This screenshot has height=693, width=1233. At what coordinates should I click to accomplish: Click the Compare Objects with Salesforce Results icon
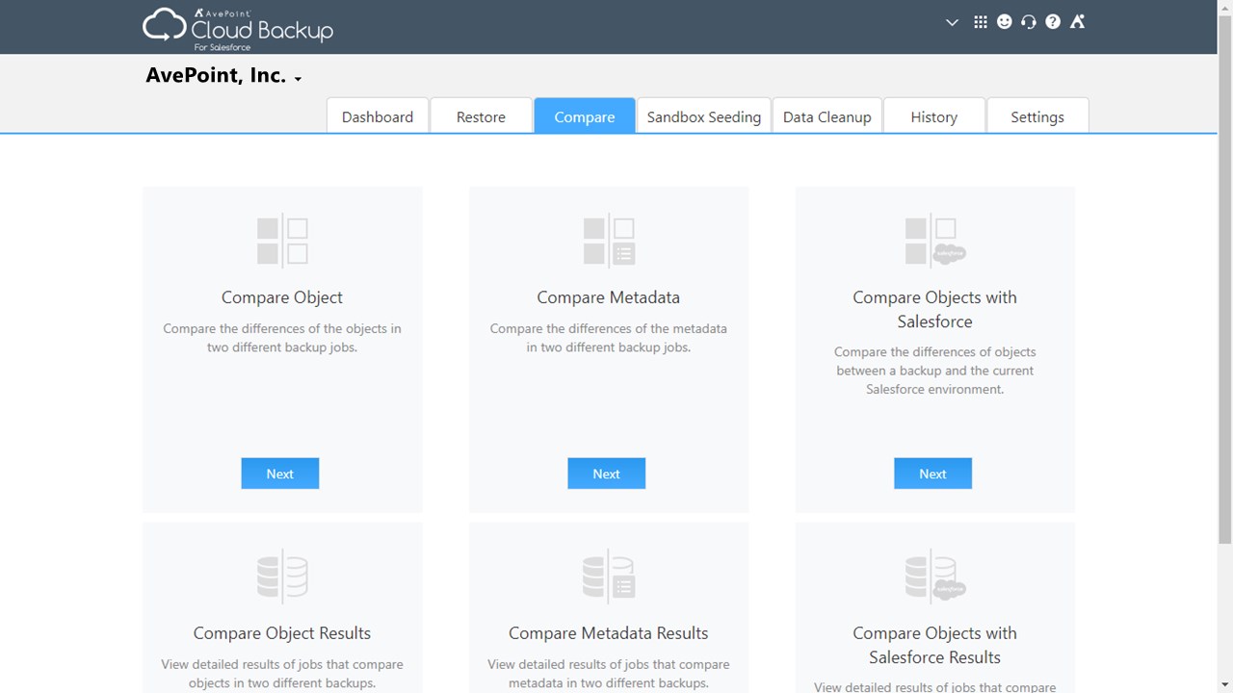click(x=935, y=577)
